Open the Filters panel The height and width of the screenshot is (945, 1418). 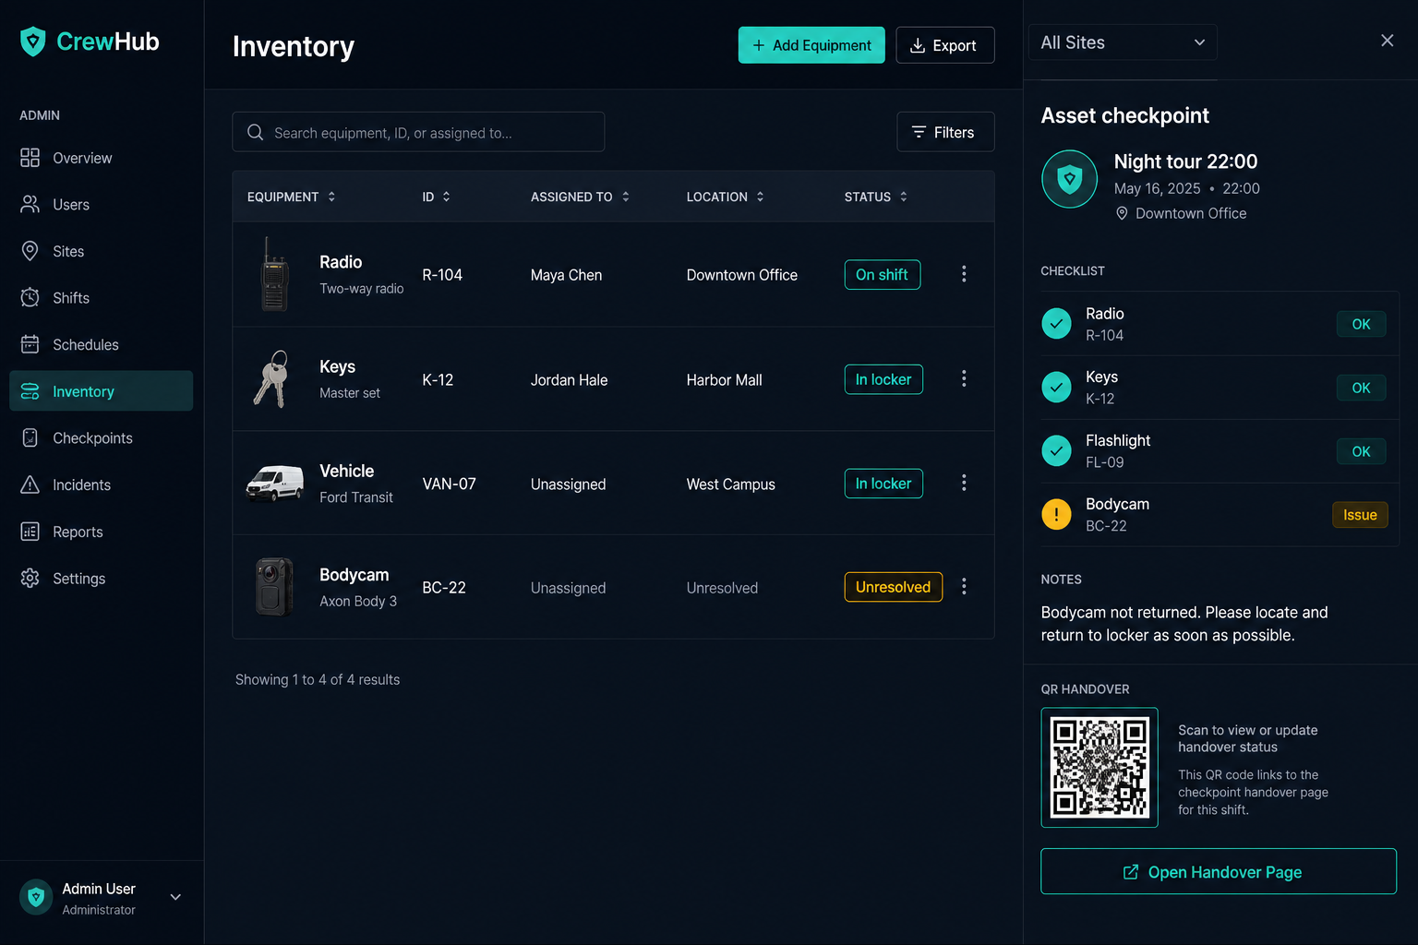click(945, 132)
